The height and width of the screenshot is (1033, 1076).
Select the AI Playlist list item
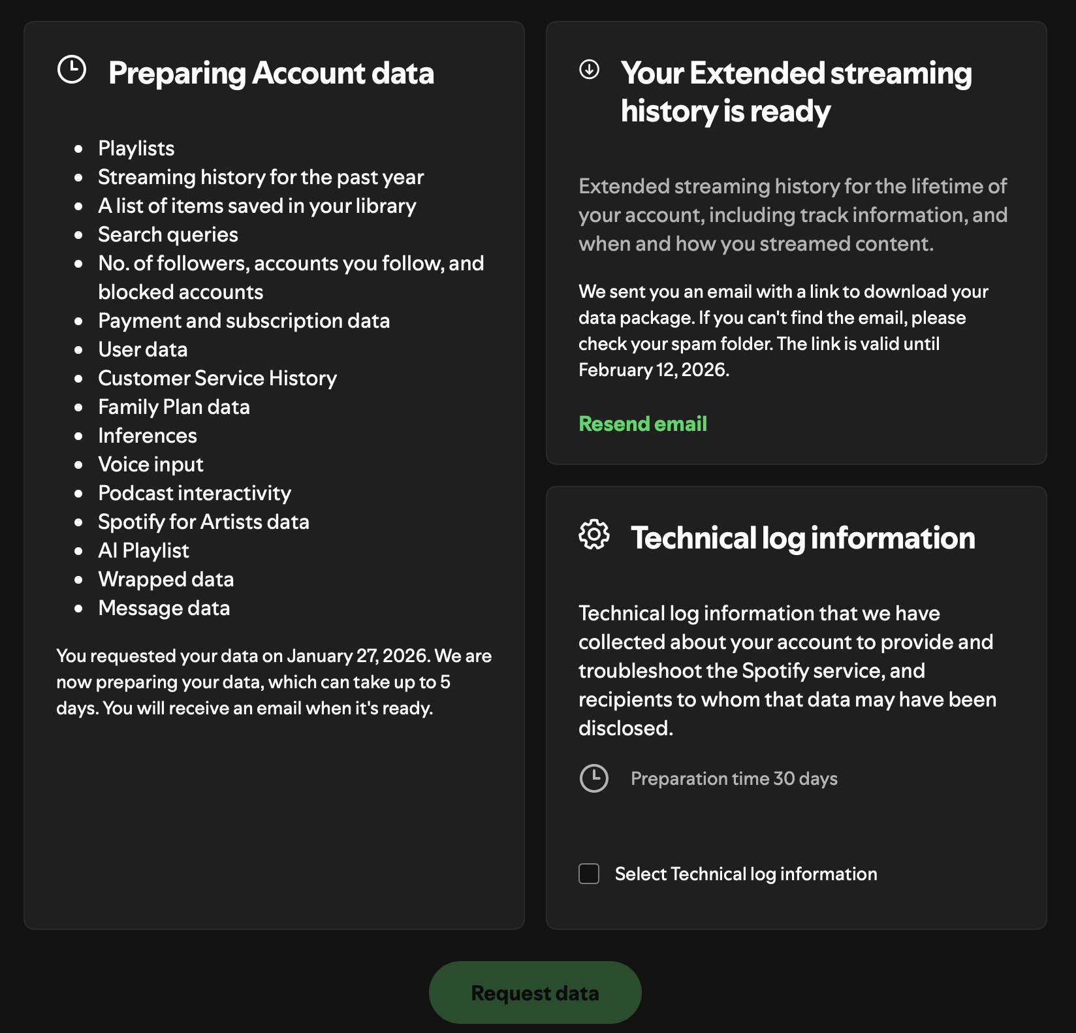click(144, 550)
